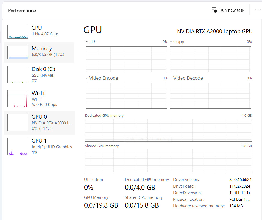Open the 3D graph dropdown chevron
Screen dimensions: 262x220
[x=87, y=41]
